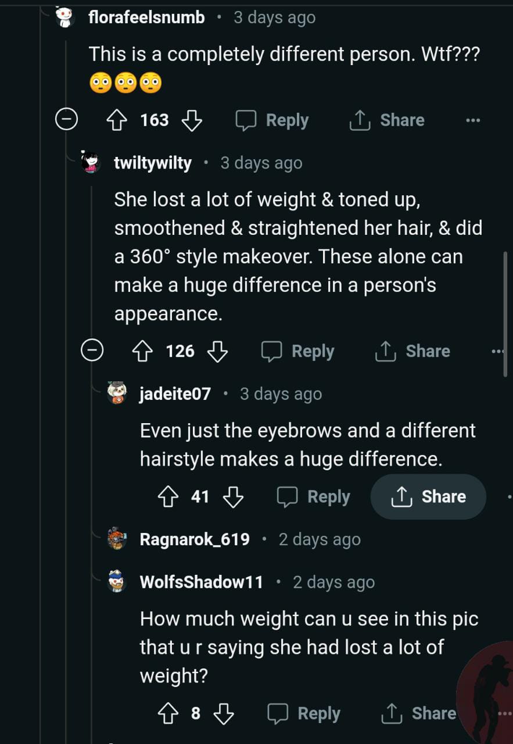Open twiltywilty's user profile

click(153, 163)
